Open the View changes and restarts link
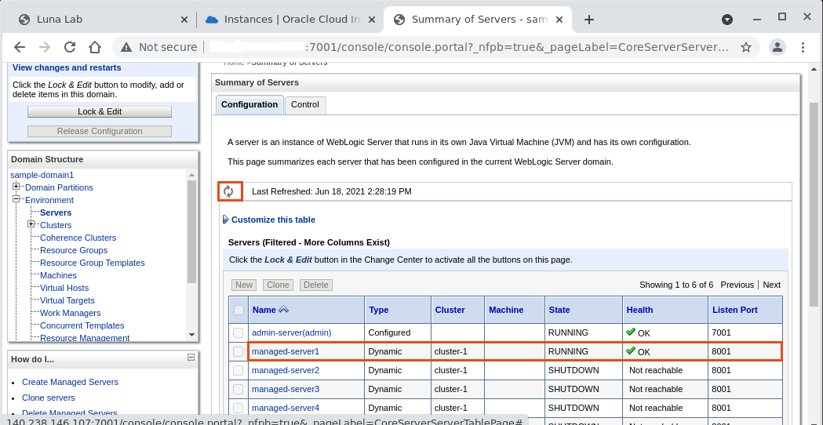The width and height of the screenshot is (823, 425). (x=67, y=67)
